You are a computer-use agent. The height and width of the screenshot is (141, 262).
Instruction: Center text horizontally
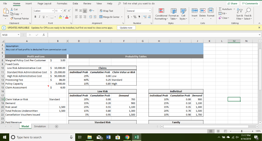pyautogui.click(x=81, y=17)
